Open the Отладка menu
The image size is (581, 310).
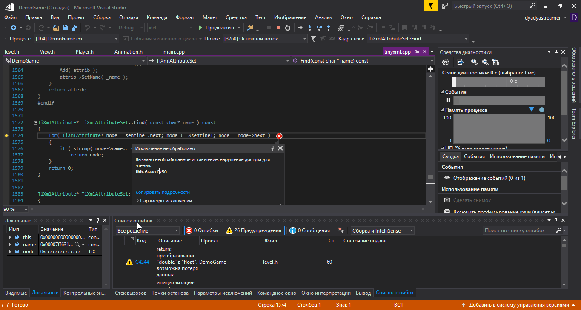[129, 17]
